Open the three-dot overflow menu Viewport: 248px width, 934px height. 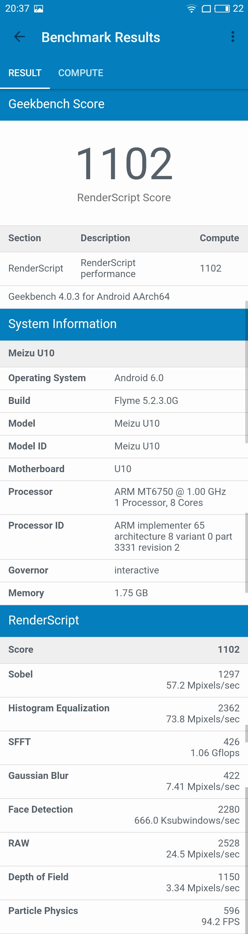point(233,37)
